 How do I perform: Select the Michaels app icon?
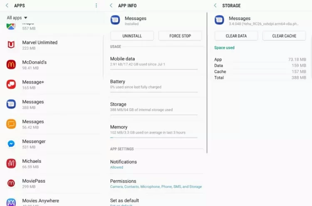[x=11, y=163]
